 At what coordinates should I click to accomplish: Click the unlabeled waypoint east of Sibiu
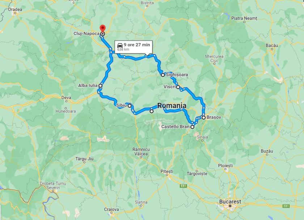(x=152, y=111)
